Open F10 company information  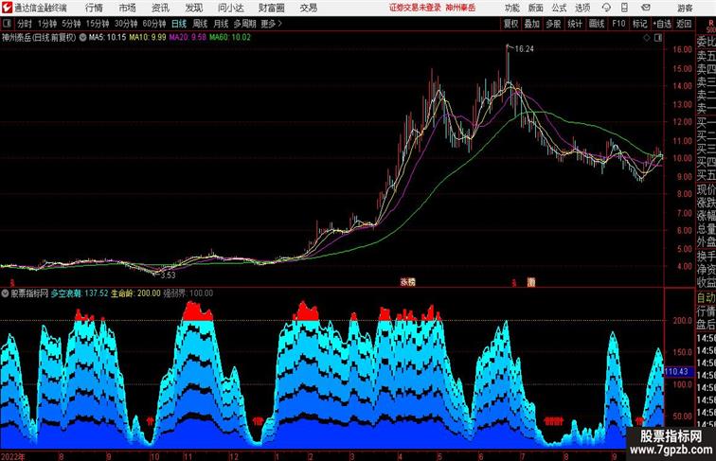618,24
